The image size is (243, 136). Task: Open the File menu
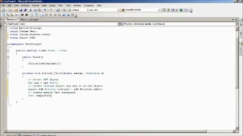[3, 5]
